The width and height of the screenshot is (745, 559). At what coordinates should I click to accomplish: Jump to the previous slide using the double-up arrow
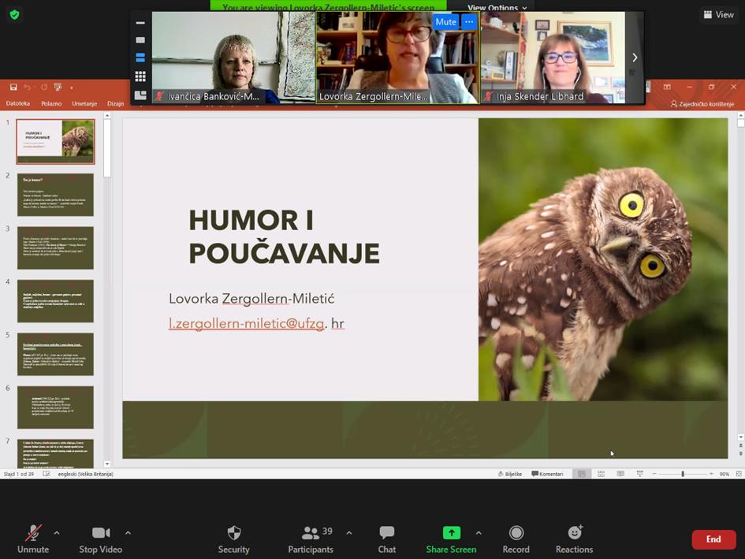(x=741, y=446)
